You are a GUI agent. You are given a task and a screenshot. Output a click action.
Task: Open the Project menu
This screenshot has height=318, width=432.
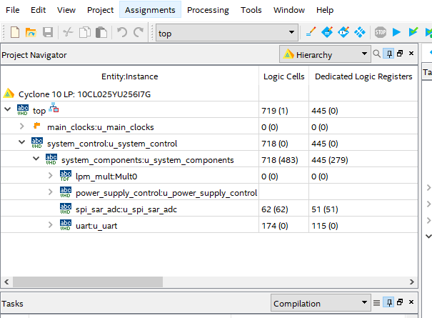(100, 10)
